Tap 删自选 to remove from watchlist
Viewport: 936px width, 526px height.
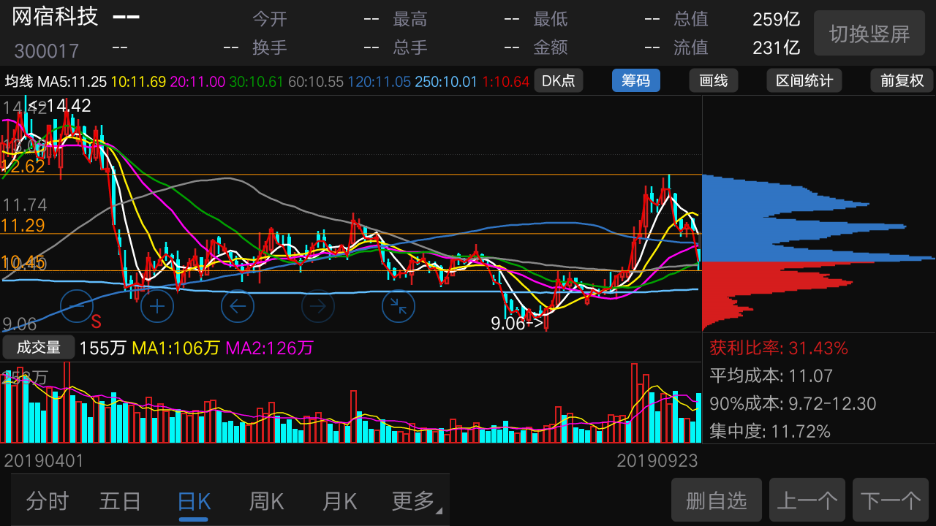pyautogui.click(x=717, y=500)
